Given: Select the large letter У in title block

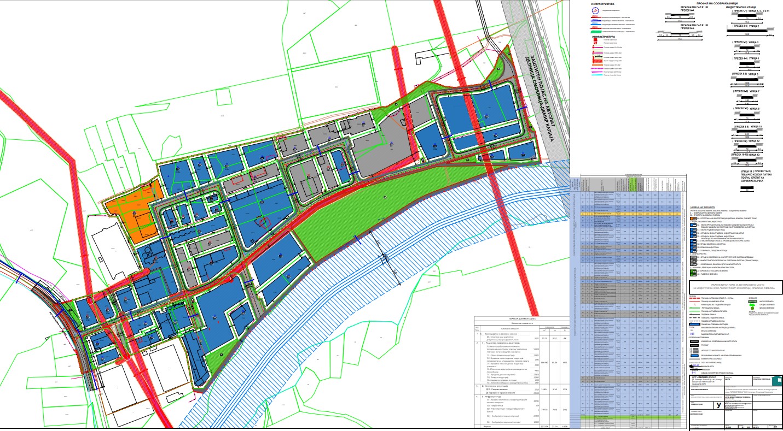Looking at the screenshot, I should pyautogui.click(x=718, y=405).
